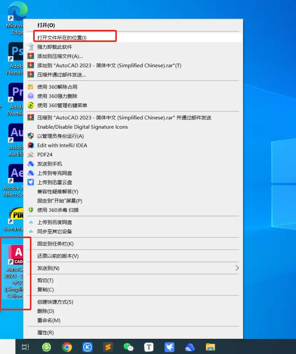Open the 360 browser taskbar icon
The height and width of the screenshot is (354, 296).
47,347
